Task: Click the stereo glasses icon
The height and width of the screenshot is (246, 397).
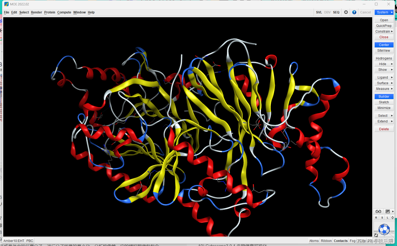Action: click(378, 212)
